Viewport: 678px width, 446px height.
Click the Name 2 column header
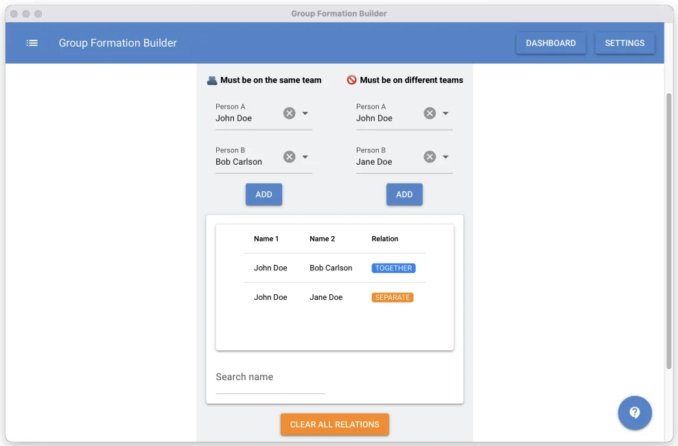(322, 239)
